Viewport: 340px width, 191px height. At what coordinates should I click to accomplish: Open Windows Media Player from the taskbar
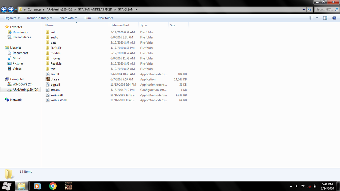37,186
